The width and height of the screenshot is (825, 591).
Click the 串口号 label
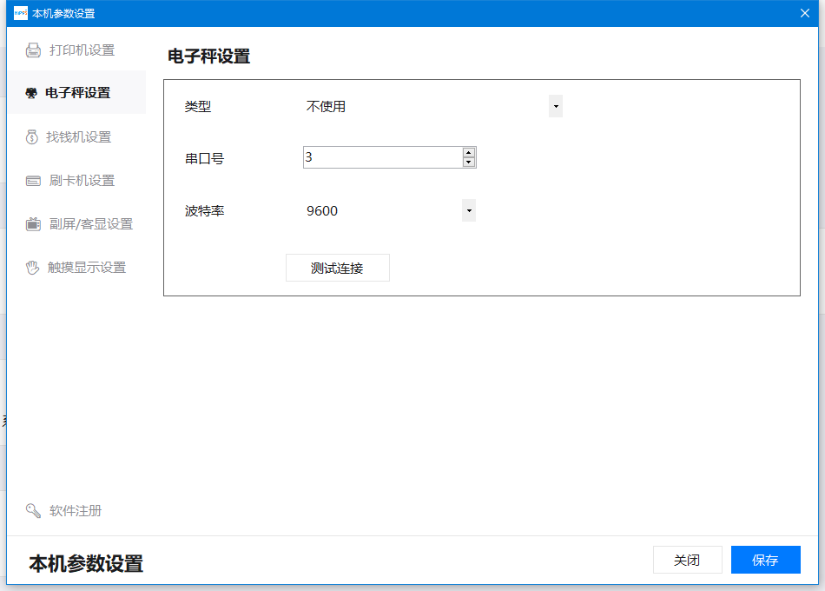tap(205, 158)
